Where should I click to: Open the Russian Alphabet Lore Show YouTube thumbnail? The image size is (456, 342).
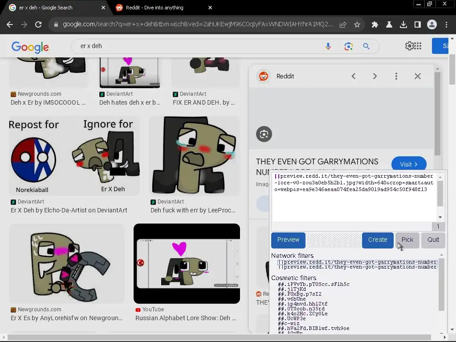[x=187, y=264]
